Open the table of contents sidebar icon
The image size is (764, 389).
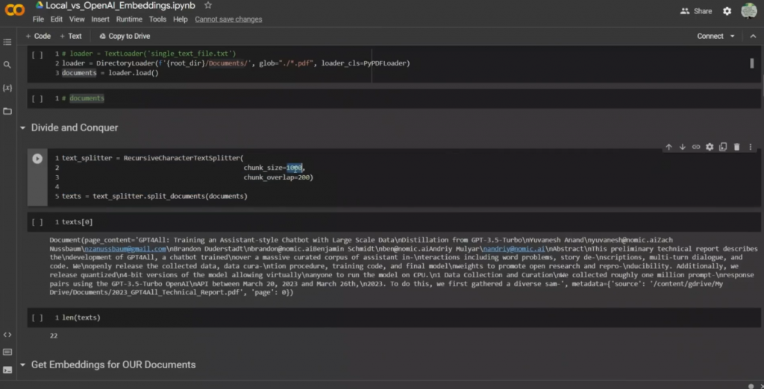7,42
